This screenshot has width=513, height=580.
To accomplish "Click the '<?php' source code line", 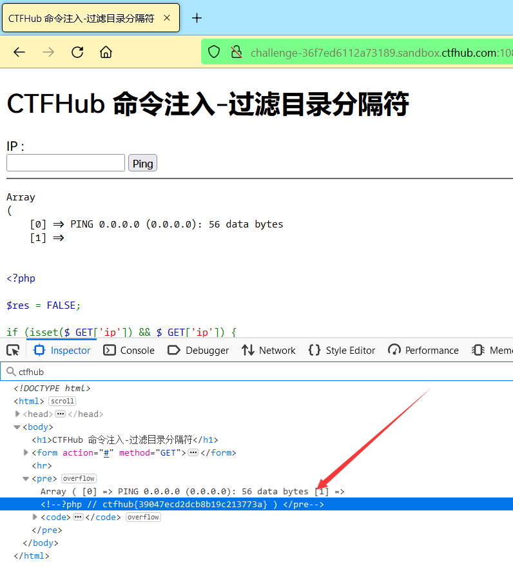I will pyautogui.click(x=21, y=278).
